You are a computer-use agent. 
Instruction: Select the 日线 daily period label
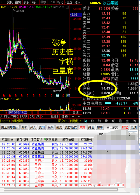pyautogui.click(x=76, y=112)
